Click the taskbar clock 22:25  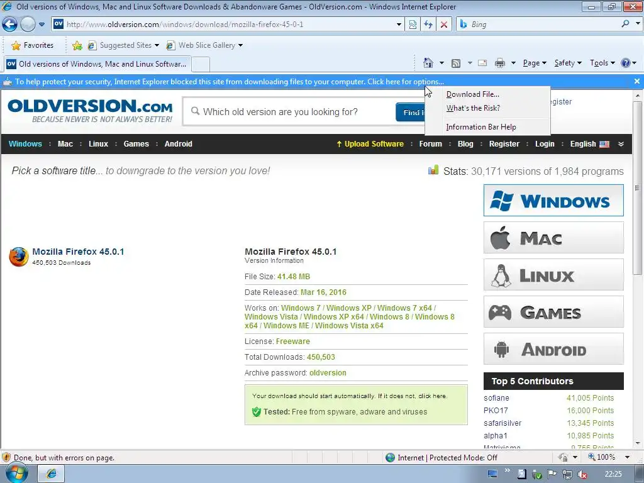tap(613, 474)
